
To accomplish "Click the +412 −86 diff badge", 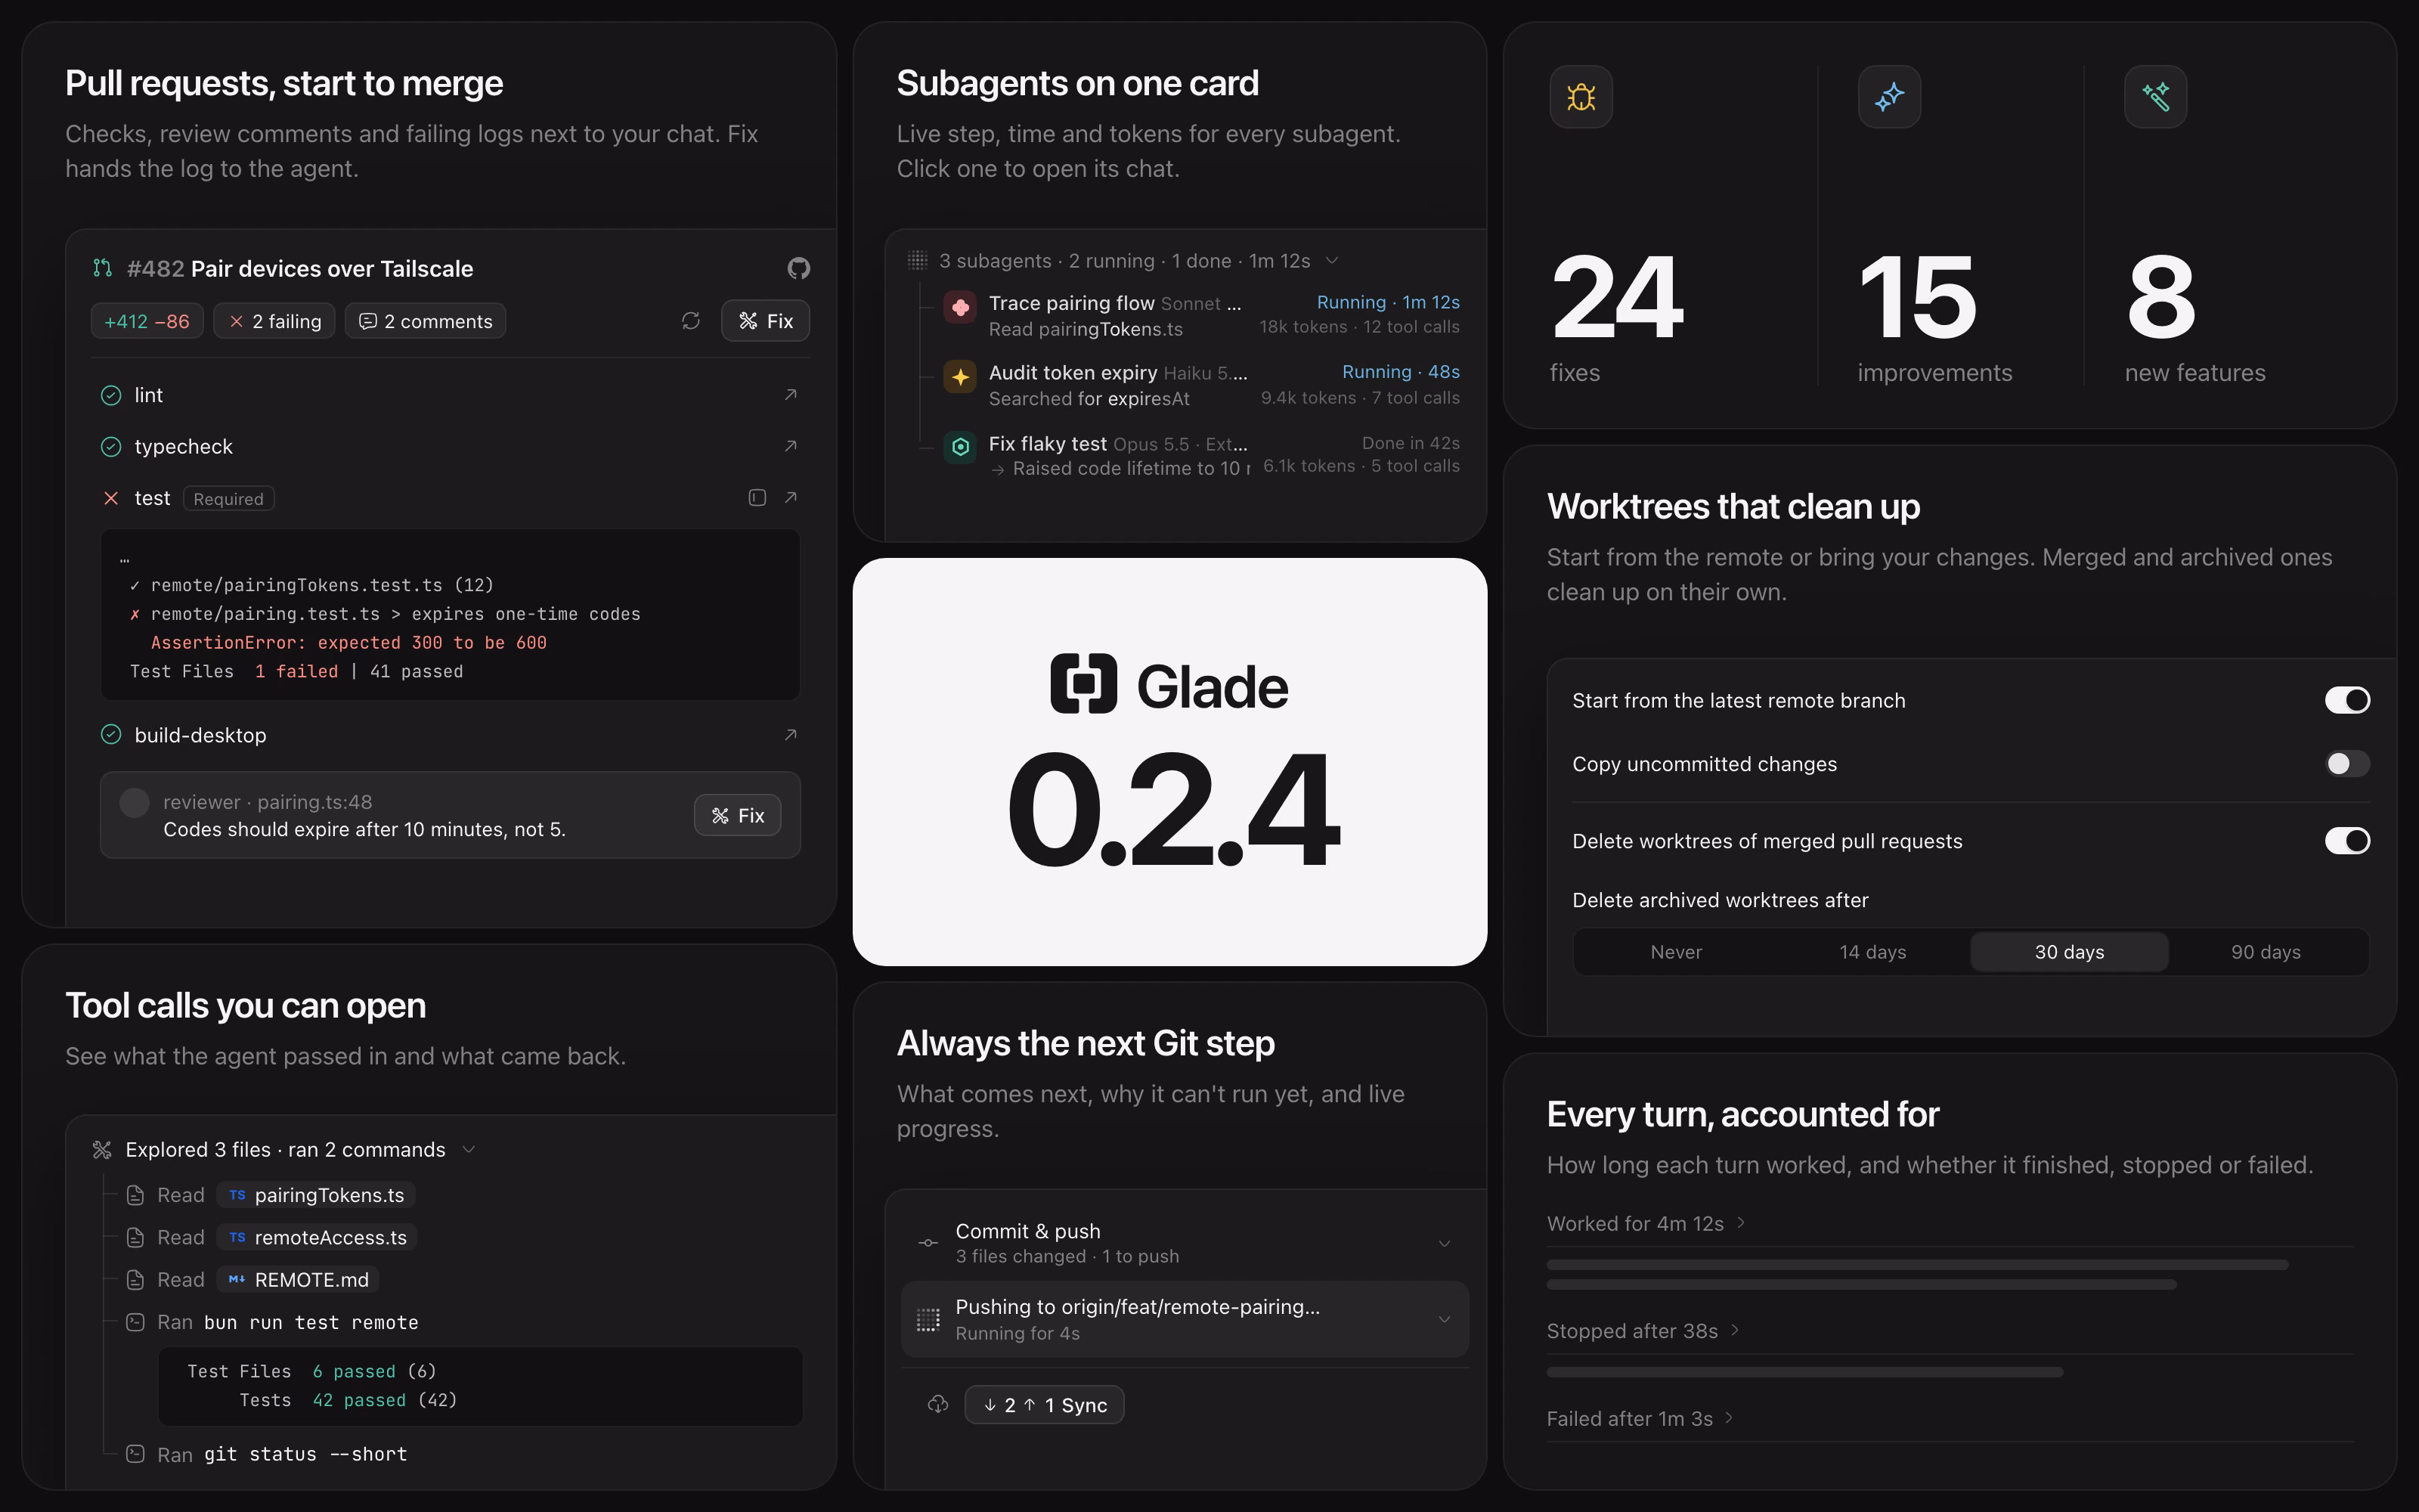I will (147, 321).
